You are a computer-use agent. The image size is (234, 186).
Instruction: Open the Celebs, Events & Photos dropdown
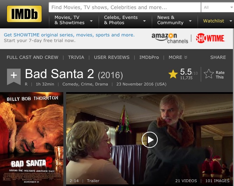pos(125,20)
